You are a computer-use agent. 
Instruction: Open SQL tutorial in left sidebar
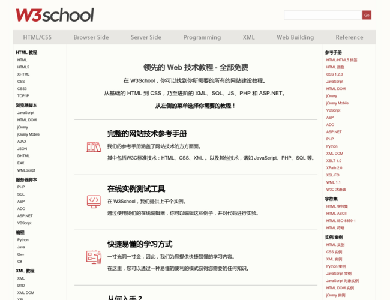point(21,194)
